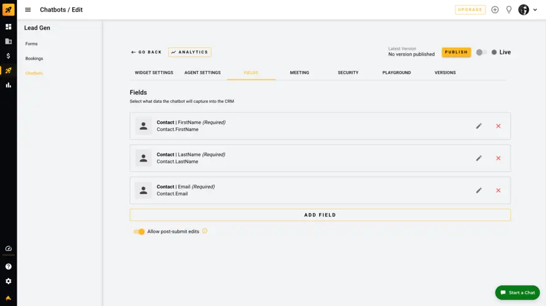
Task: Click the Add Field button
Action: coord(320,215)
